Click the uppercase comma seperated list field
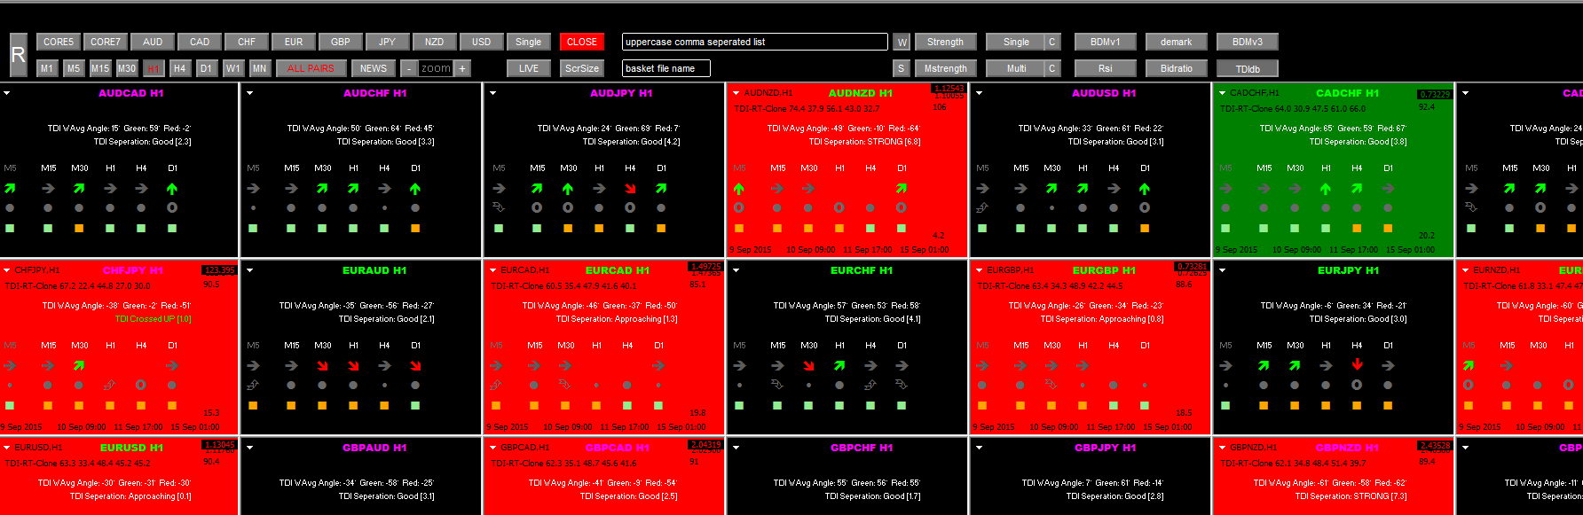This screenshot has height=515, width=1583. click(755, 42)
